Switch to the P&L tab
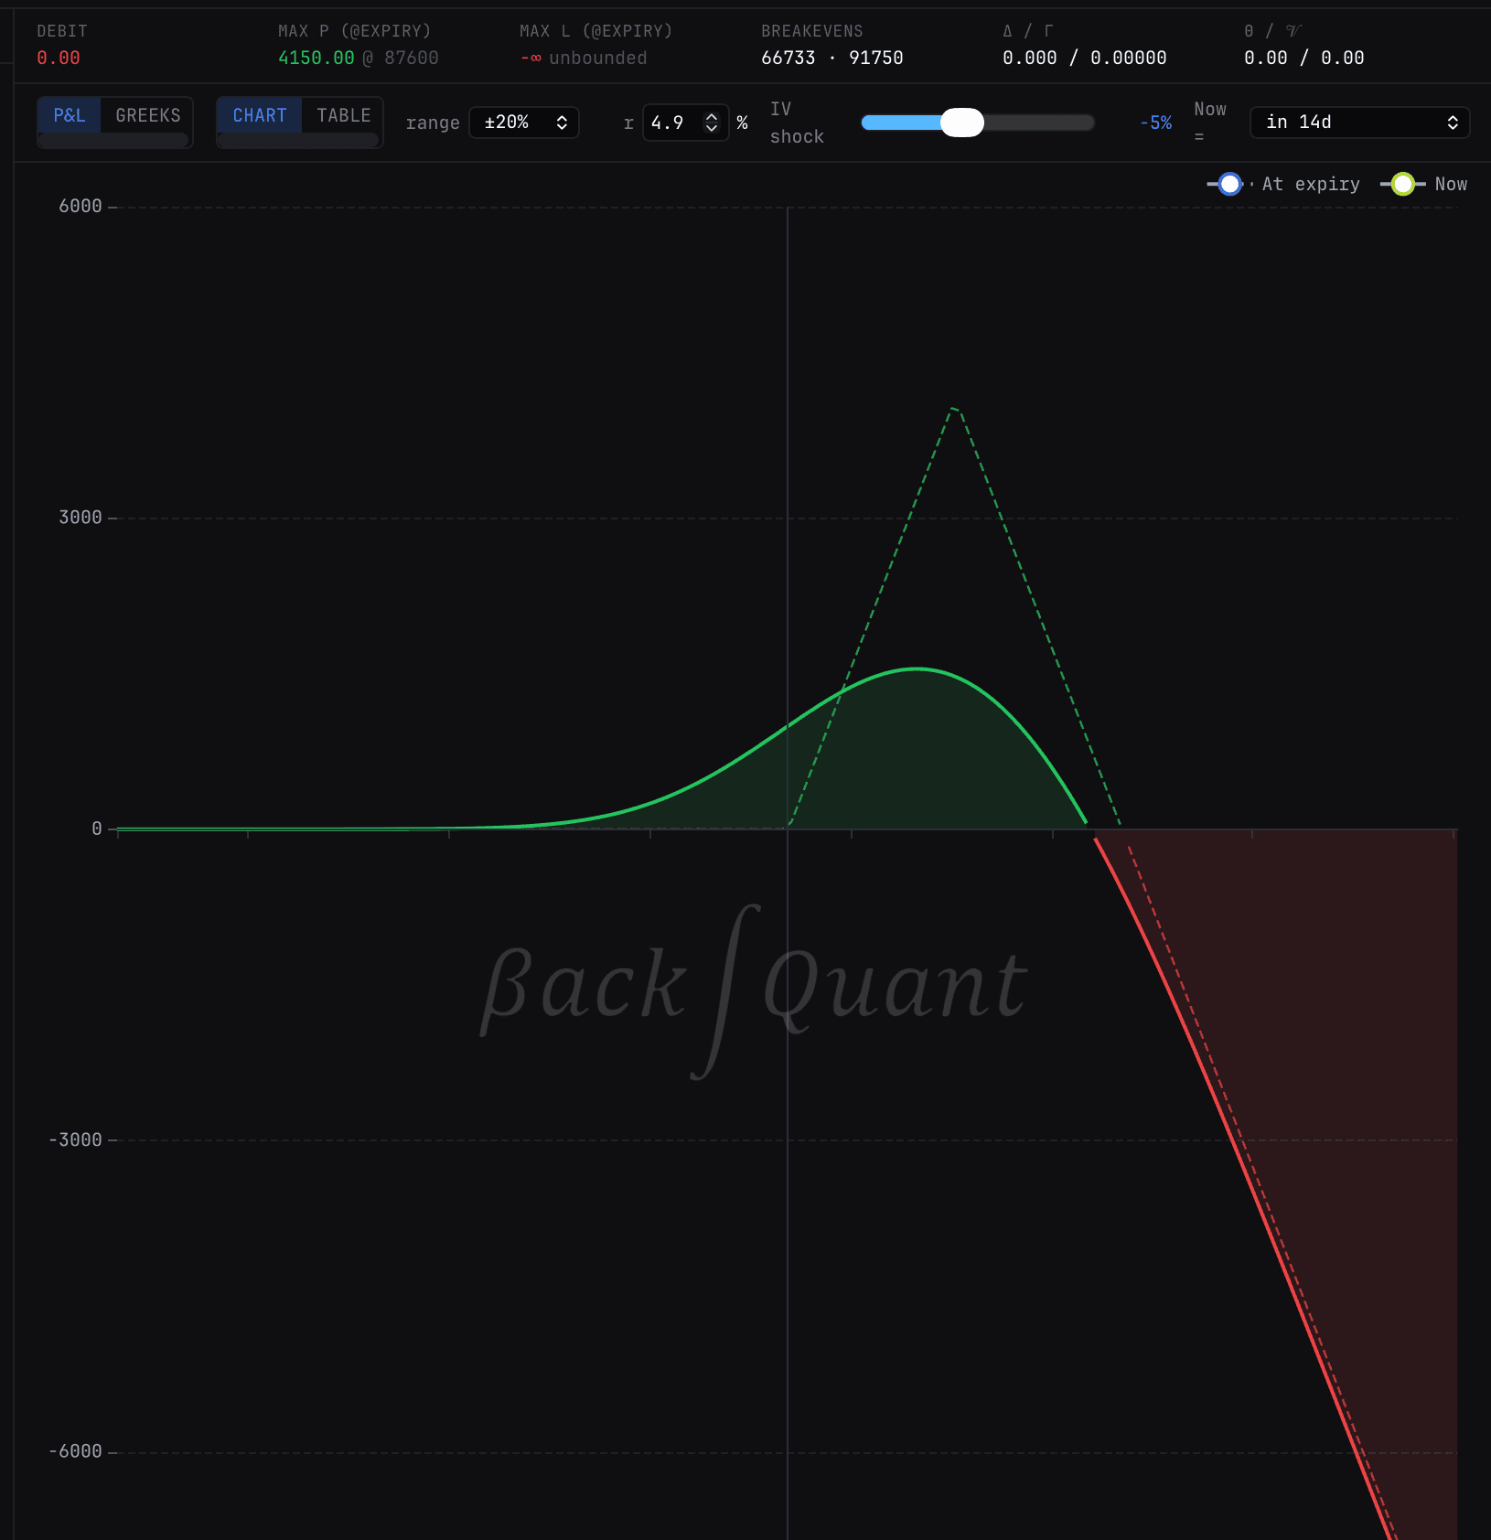Image resolution: width=1491 pixels, height=1540 pixels. pyautogui.click(x=70, y=115)
